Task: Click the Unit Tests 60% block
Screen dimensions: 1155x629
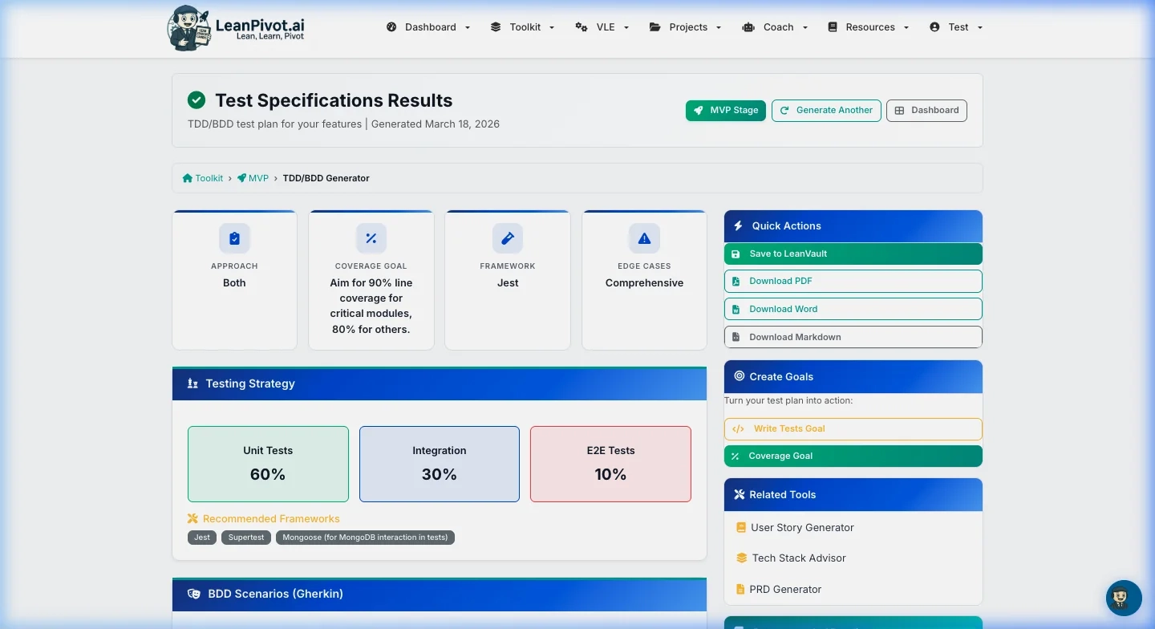Action: click(x=268, y=464)
